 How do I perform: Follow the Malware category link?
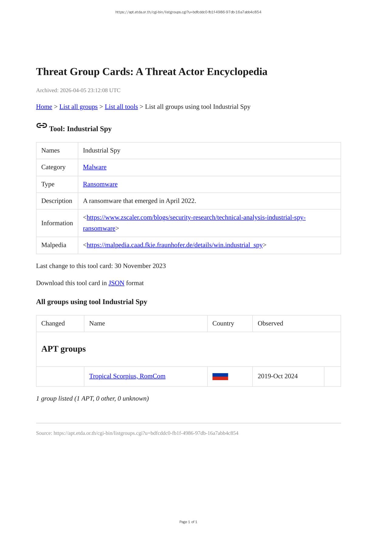pyautogui.click(x=94, y=167)
